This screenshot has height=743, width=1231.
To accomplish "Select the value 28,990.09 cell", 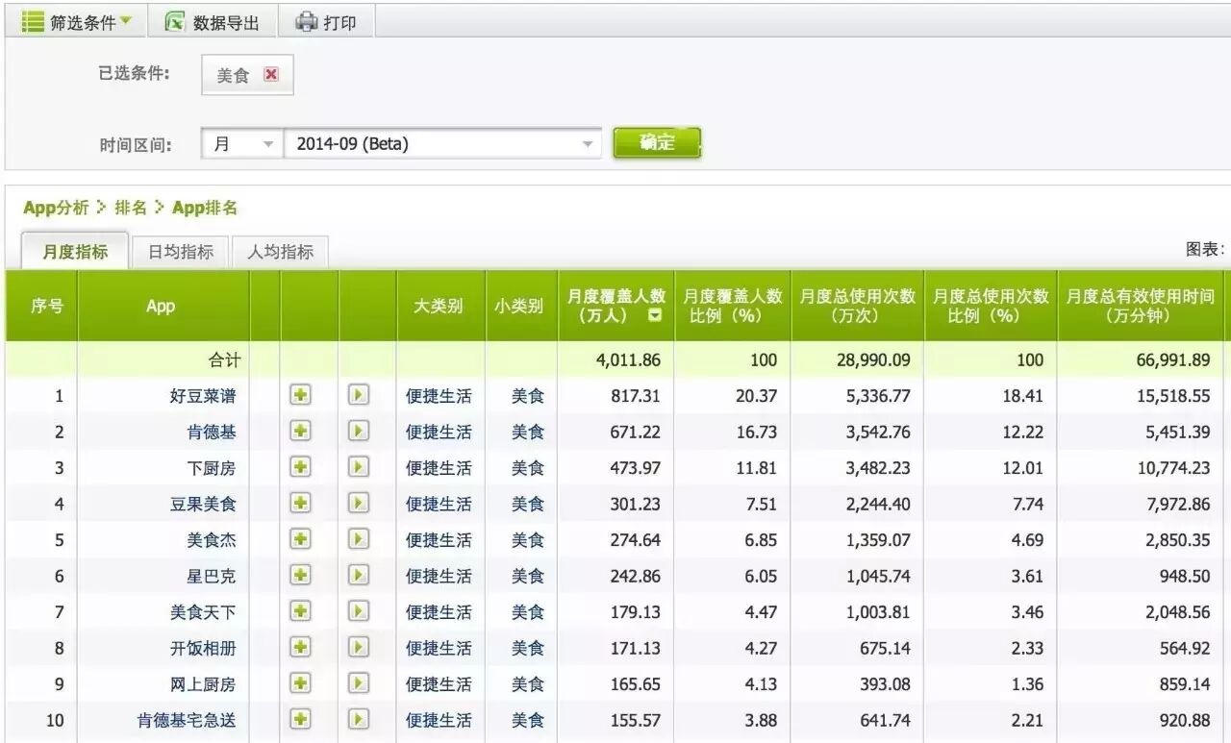I will 874,360.
